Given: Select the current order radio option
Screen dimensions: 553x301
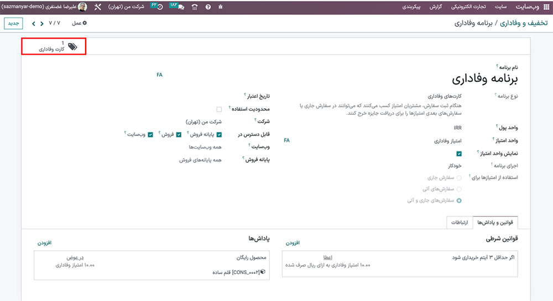Looking at the screenshot, I should point(459,178).
